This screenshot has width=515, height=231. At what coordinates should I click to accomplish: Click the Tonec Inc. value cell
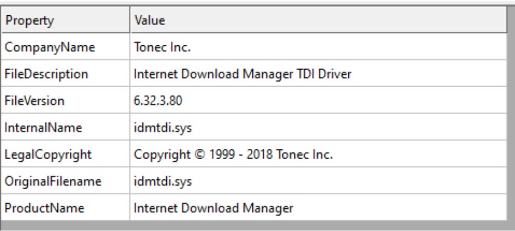click(x=162, y=48)
